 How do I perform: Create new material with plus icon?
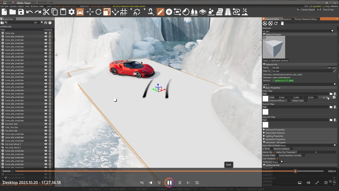coord(265,23)
